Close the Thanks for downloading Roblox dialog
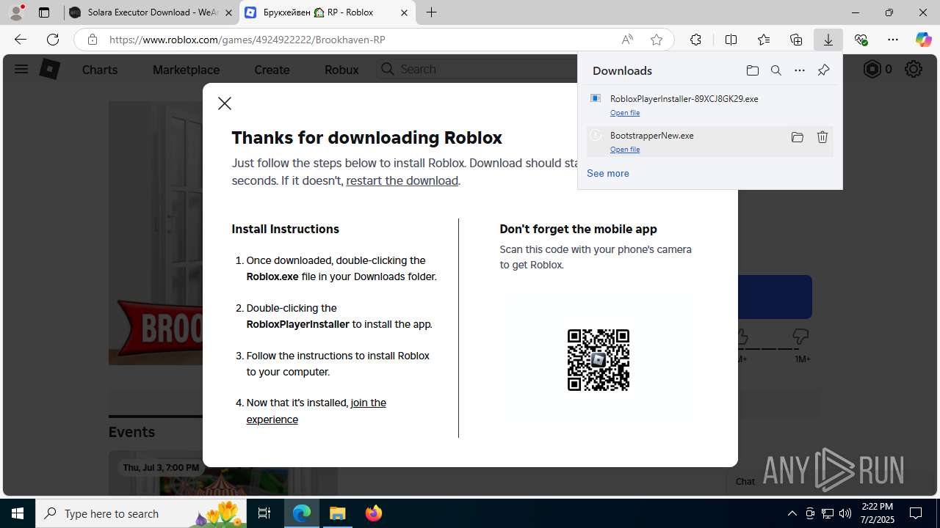Screen dimensions: 940x528 pos(225,103)
